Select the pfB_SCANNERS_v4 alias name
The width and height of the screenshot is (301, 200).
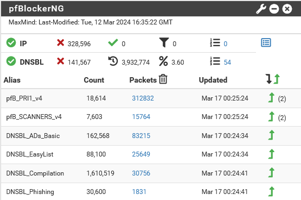[x=34, y=117]
